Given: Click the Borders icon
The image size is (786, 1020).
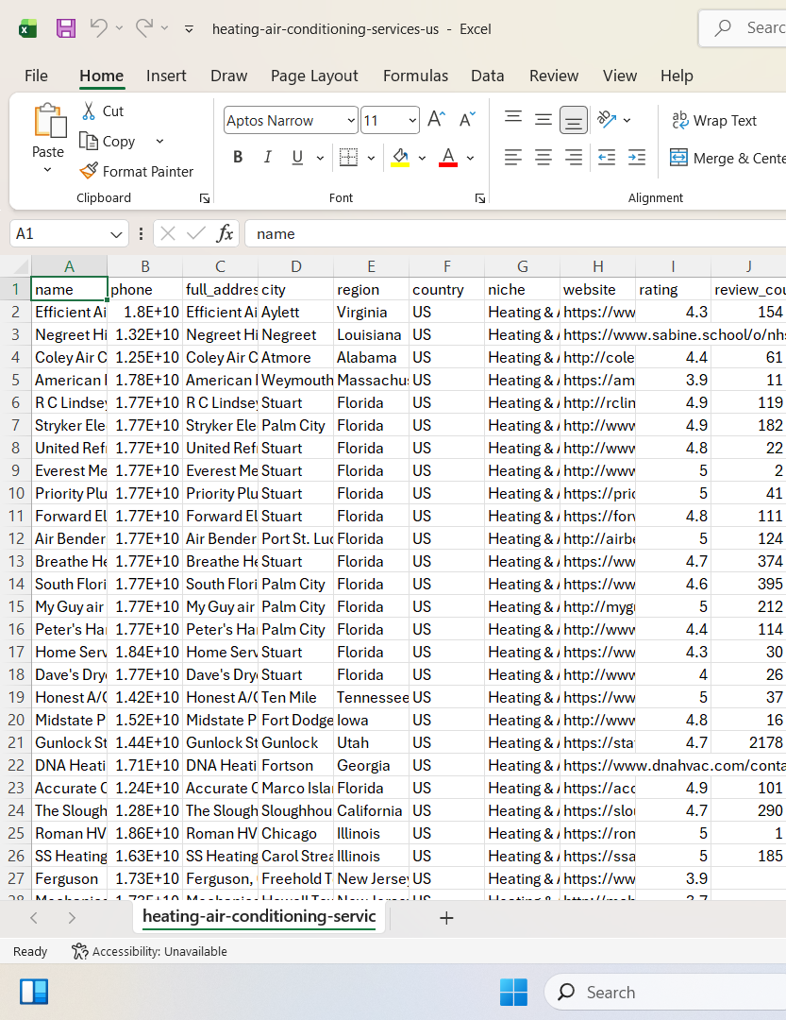Looking at the screenshot, I should click(348, 157).
